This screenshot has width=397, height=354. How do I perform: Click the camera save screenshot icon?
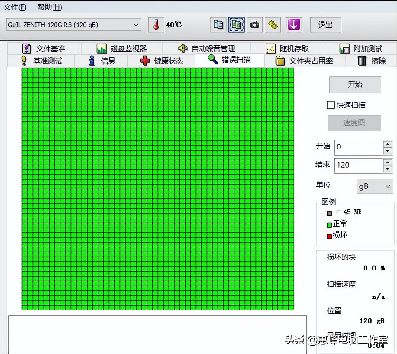pos(255,25)
